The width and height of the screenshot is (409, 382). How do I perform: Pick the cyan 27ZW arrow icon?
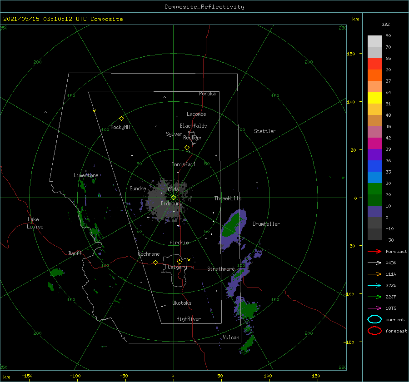pos(374,286)
